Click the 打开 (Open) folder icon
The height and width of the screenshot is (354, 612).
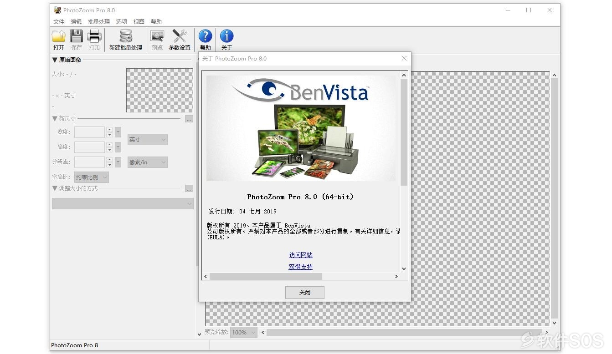59,37
